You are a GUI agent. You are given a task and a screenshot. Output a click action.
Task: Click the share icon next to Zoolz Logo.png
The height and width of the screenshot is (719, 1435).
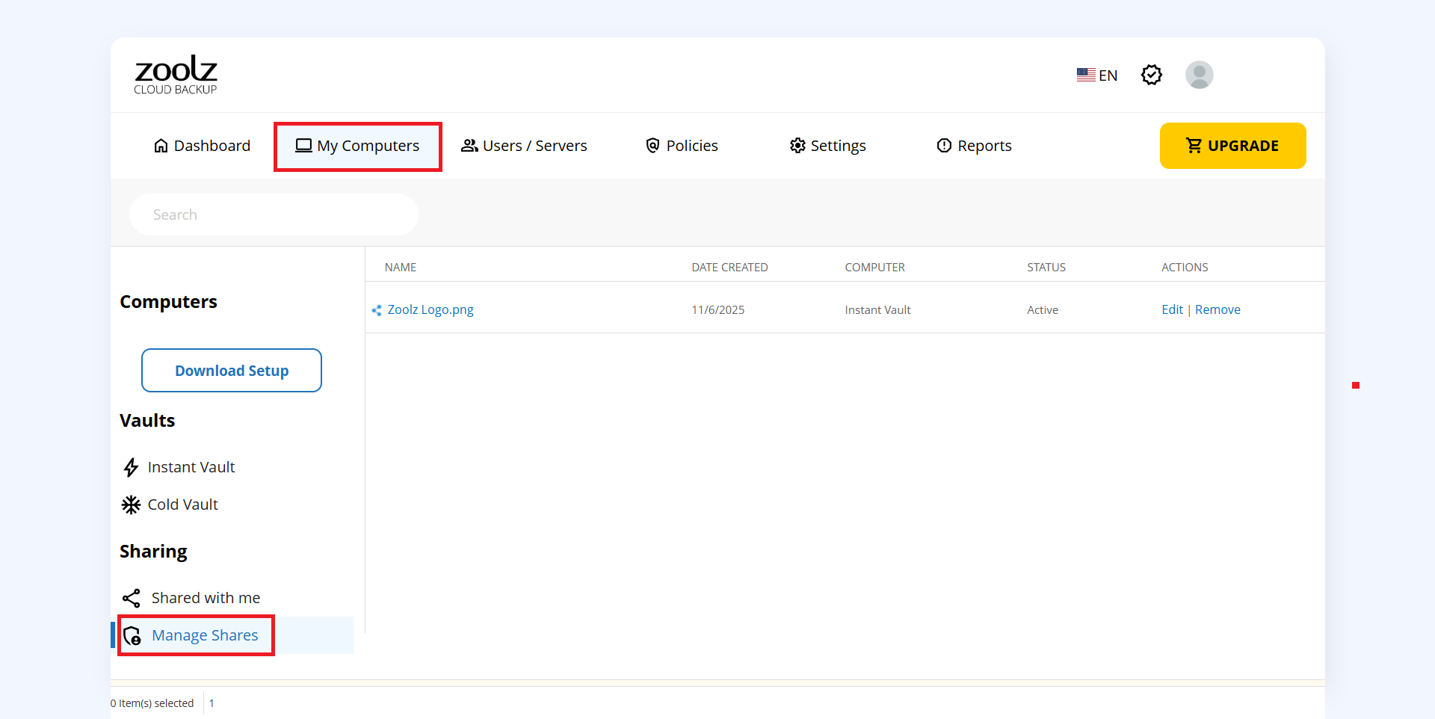click(x=377, y=309)
